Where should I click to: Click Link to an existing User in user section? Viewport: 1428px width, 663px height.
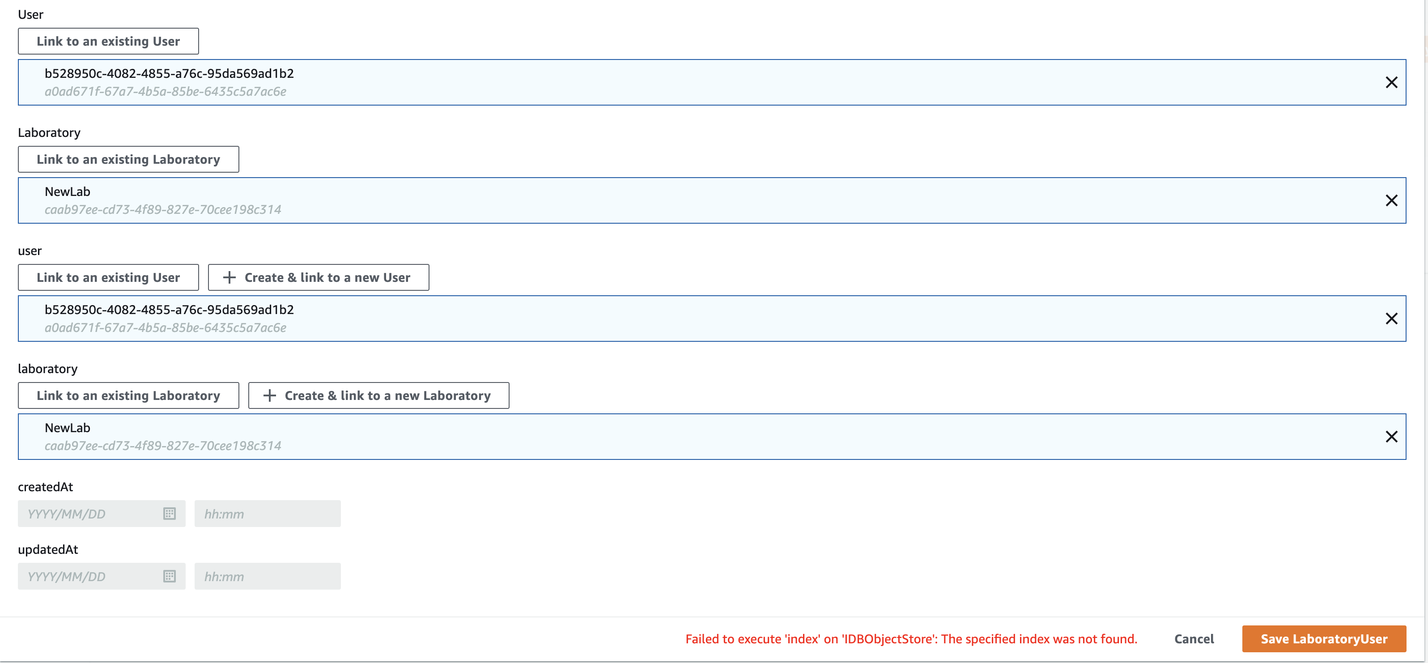pyautogui.click(x=108, y=277)
